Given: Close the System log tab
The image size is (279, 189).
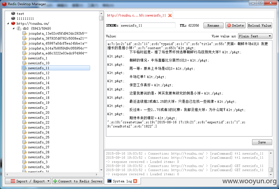Looking at the screenshot, I should pos(135,181).
